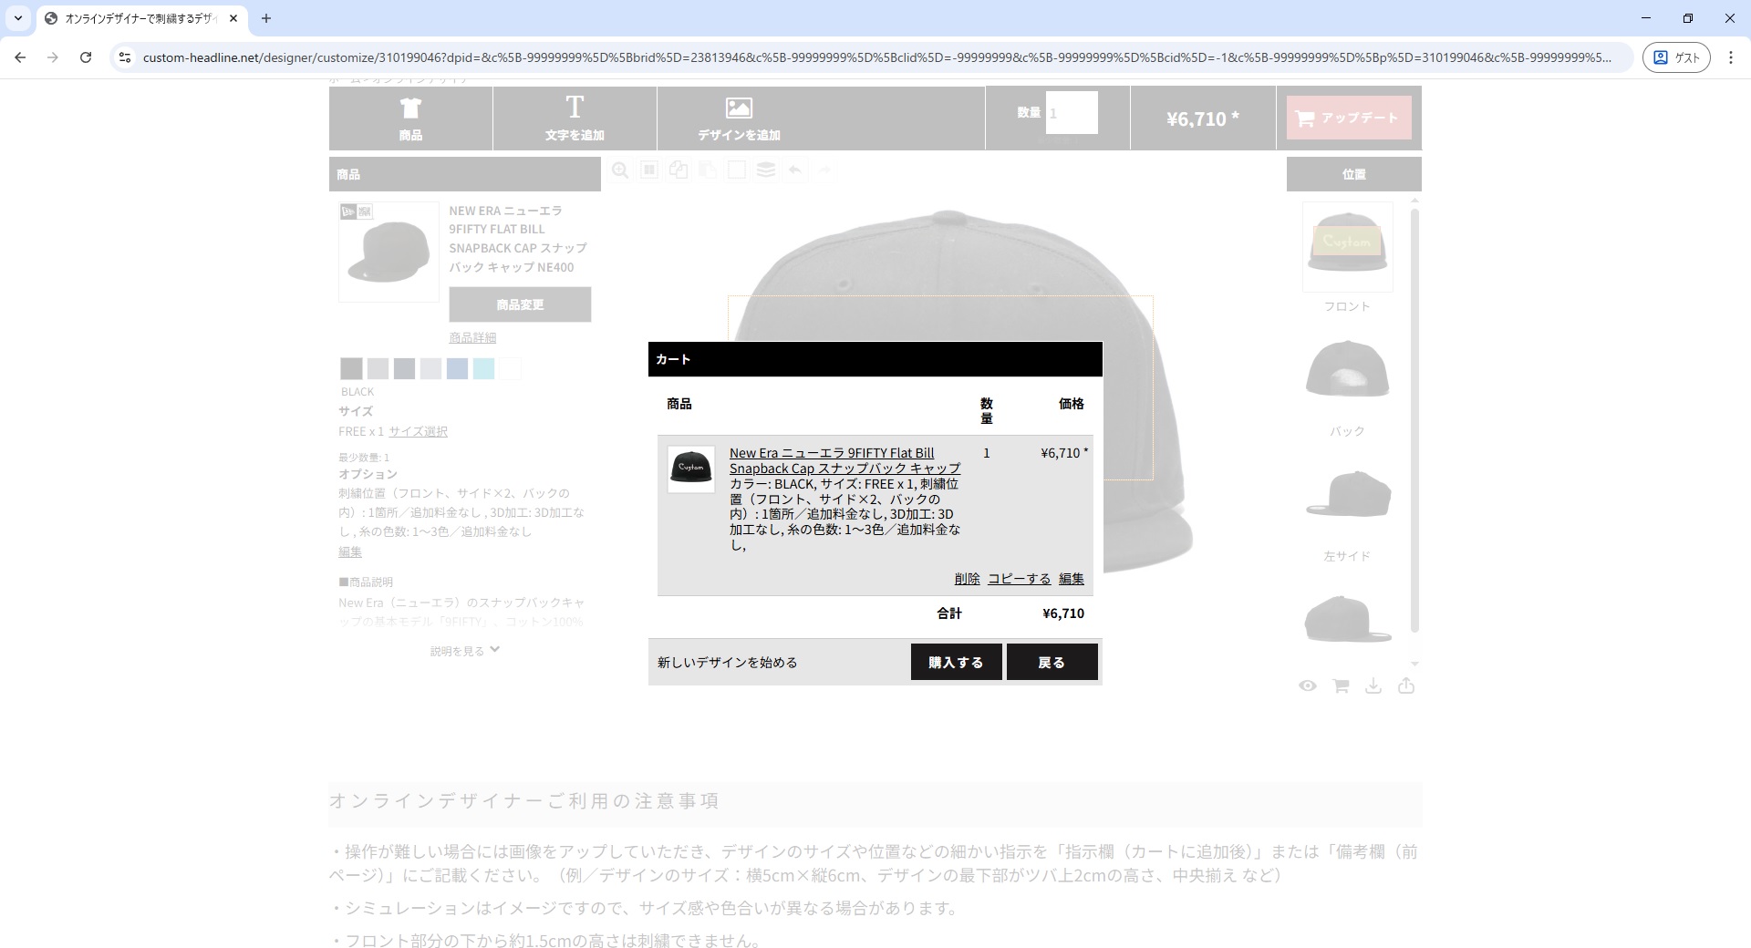
Task: Click コピーする to duplicate the cart item
Action: click(x=1019, y=579)
